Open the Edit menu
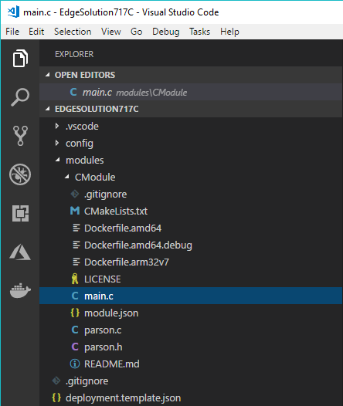343x406 pixels. (36, 32)
